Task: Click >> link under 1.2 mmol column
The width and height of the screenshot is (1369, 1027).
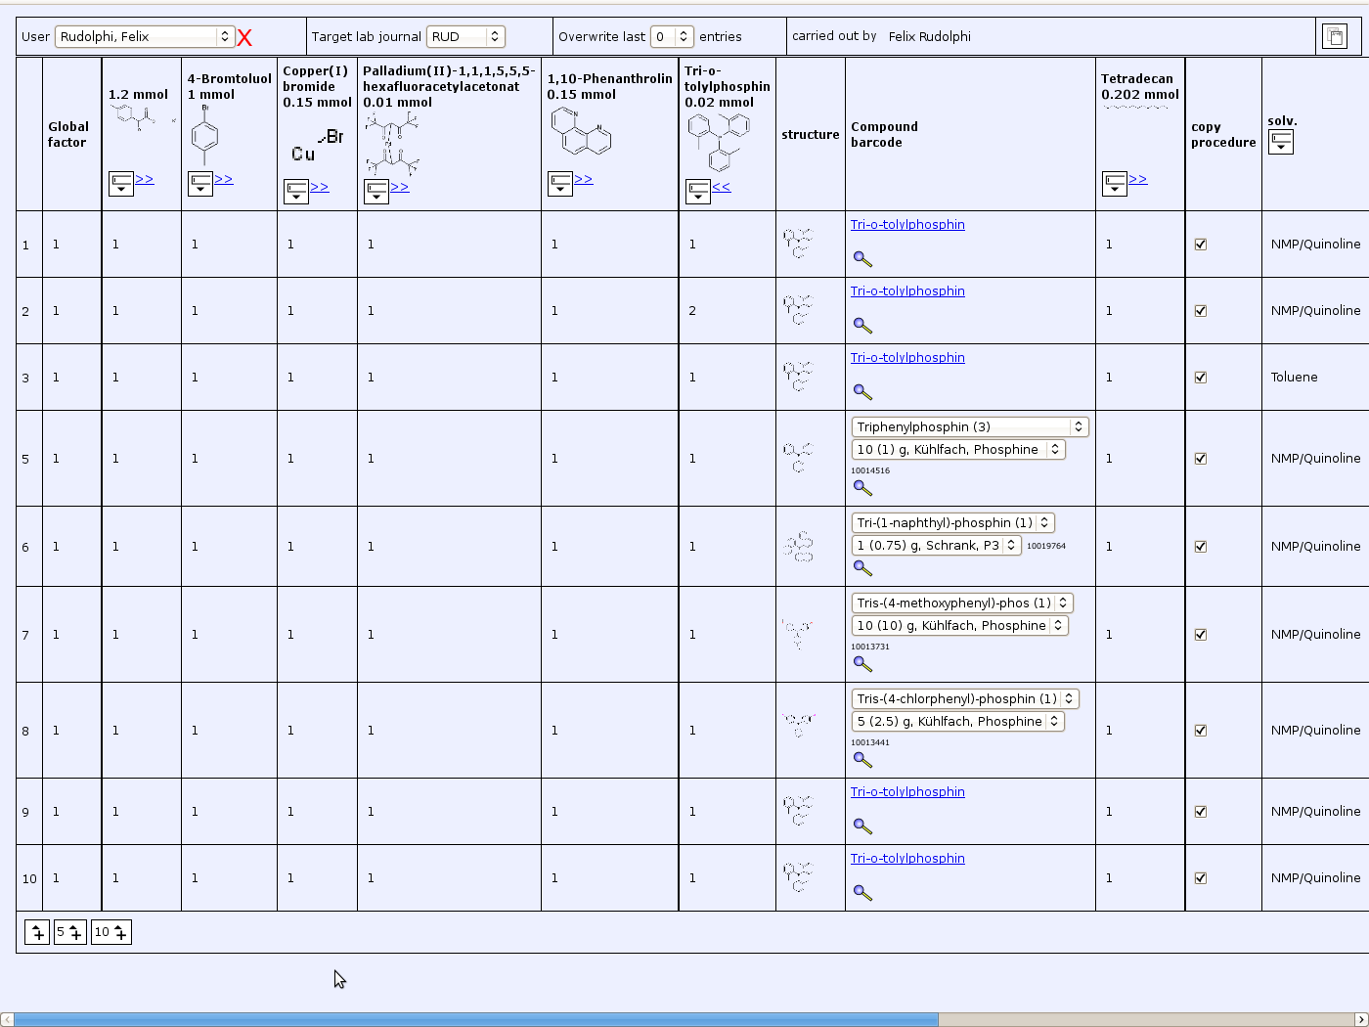Action: point(145,179)
